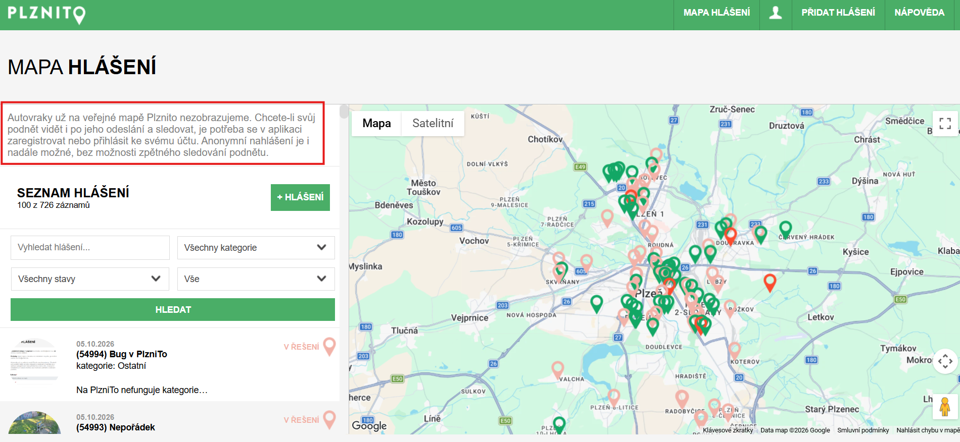The image size is (960, 442).
Task: Open the Smluvní podmínky link
Action: tap(863, 430)
